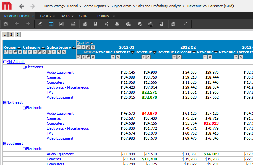Collapse Electronics under Mid-Atlantic
The width and height of the screenshot is (253, 165).
[x=24, y=67]
